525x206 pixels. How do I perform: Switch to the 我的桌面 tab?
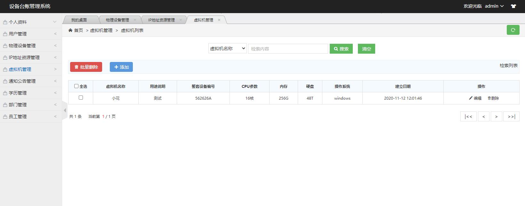pyautogui.click(x=79, y=20)
